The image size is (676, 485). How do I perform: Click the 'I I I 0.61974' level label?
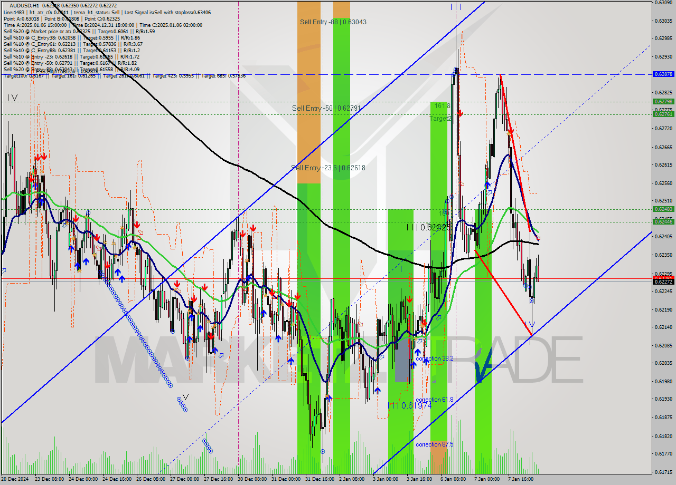point(410,405)
